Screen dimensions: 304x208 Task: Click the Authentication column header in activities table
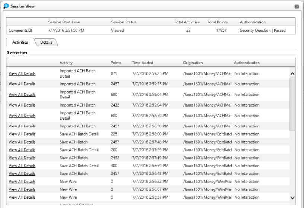click(x=247, y=63)
